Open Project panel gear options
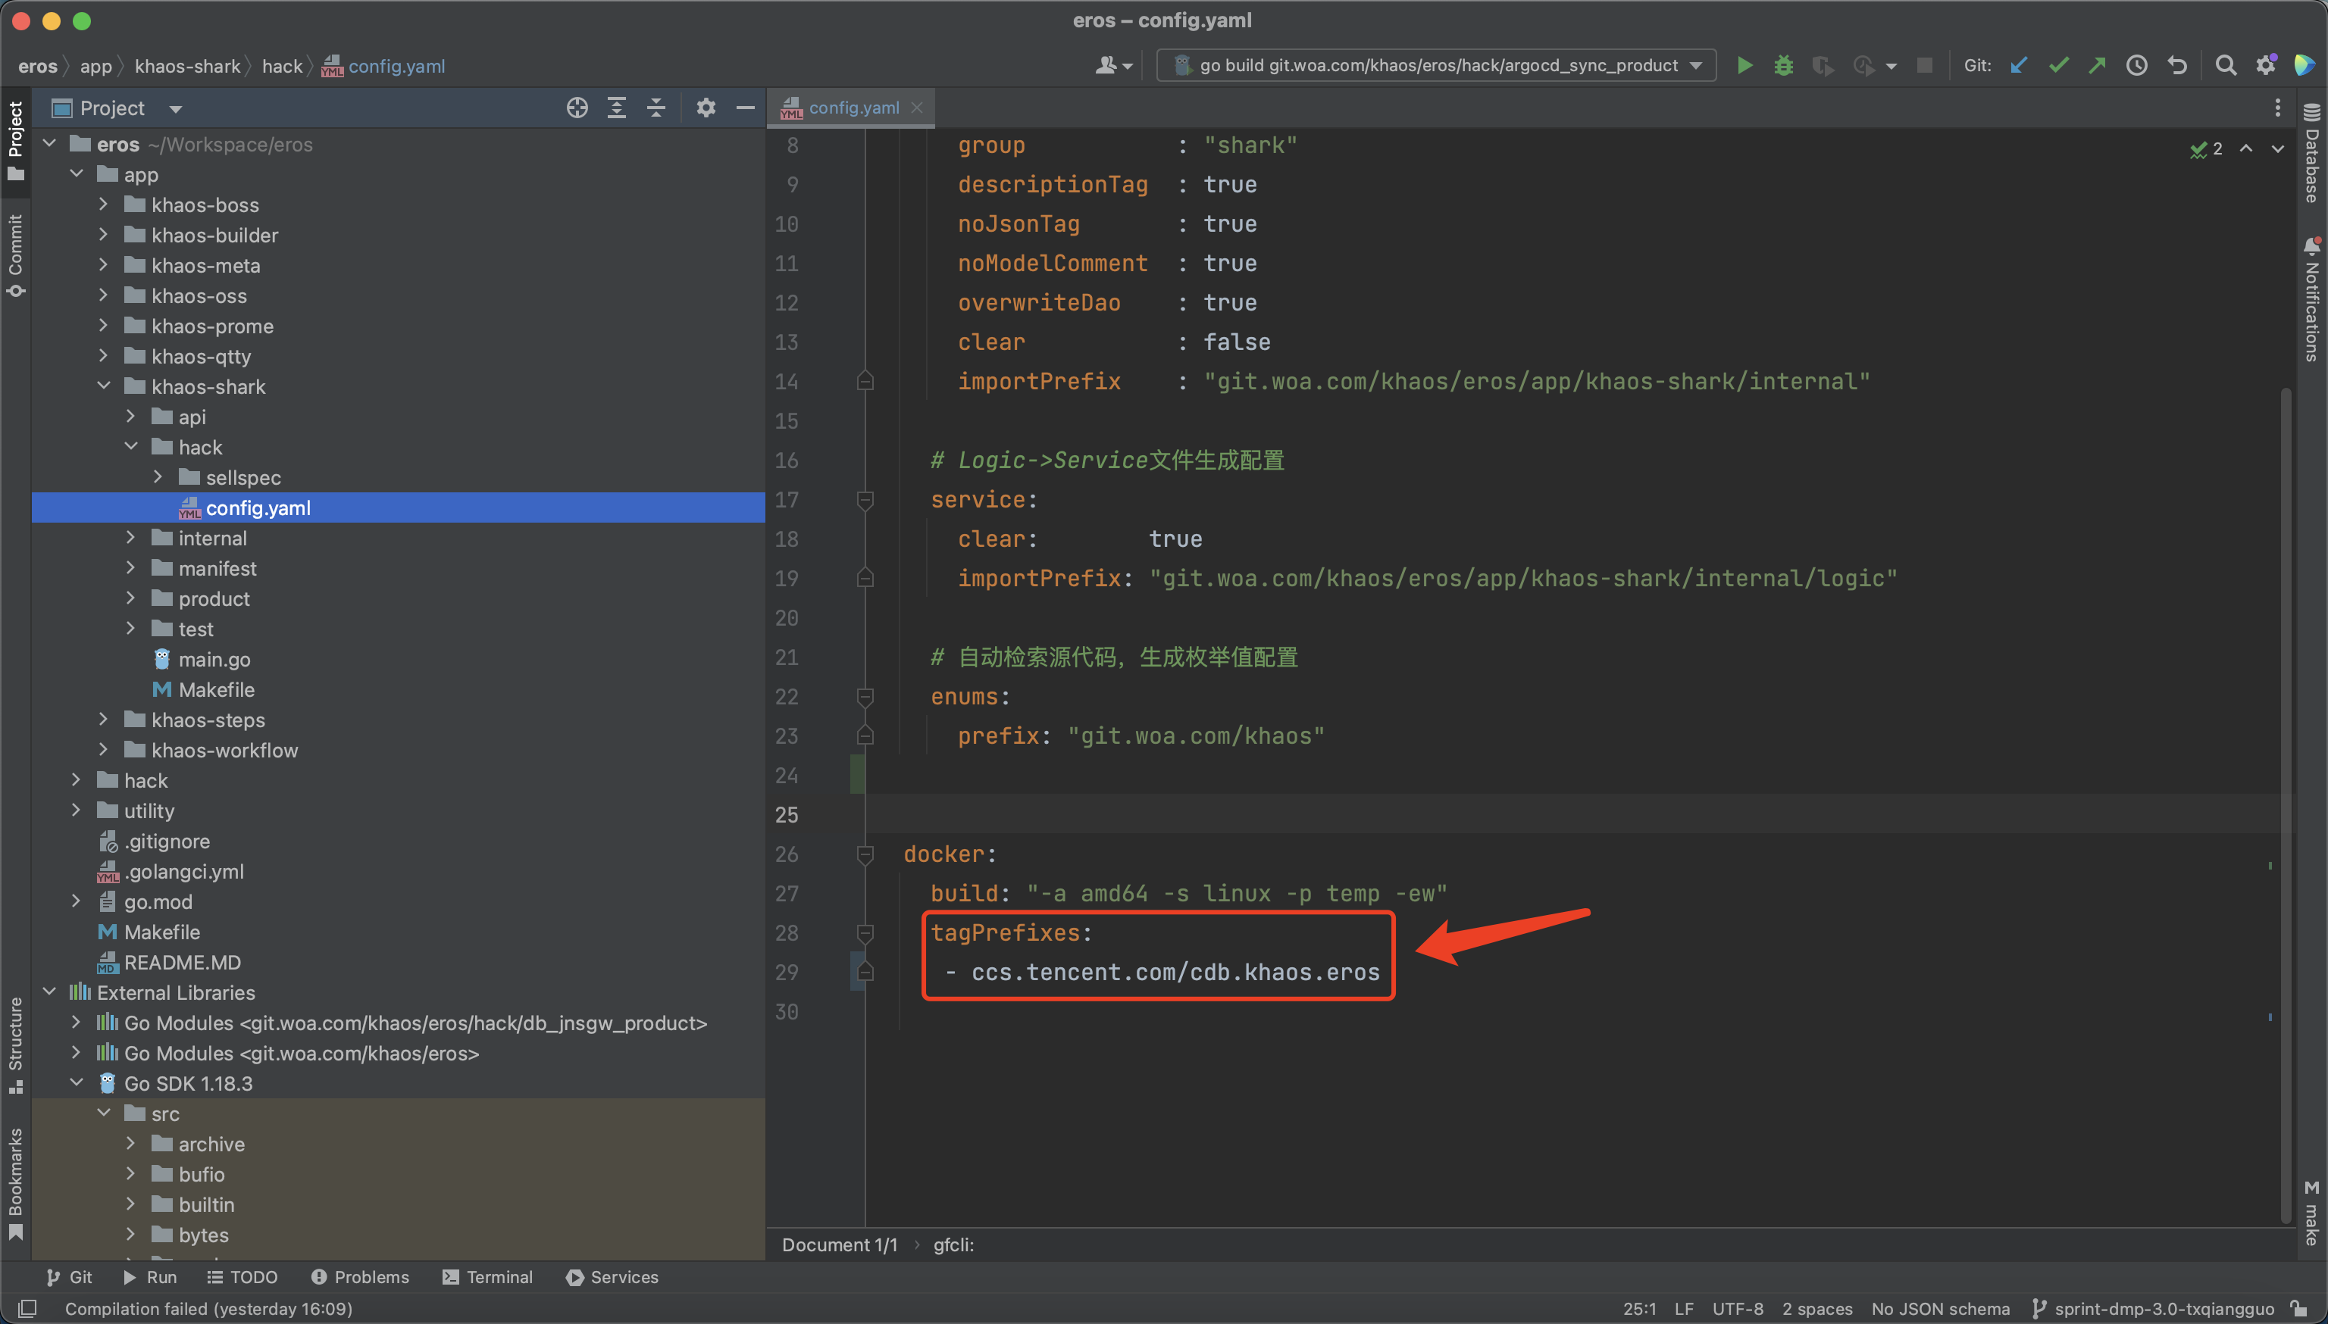Screen dimensions: 2328x1324 [x=705, y=108]
